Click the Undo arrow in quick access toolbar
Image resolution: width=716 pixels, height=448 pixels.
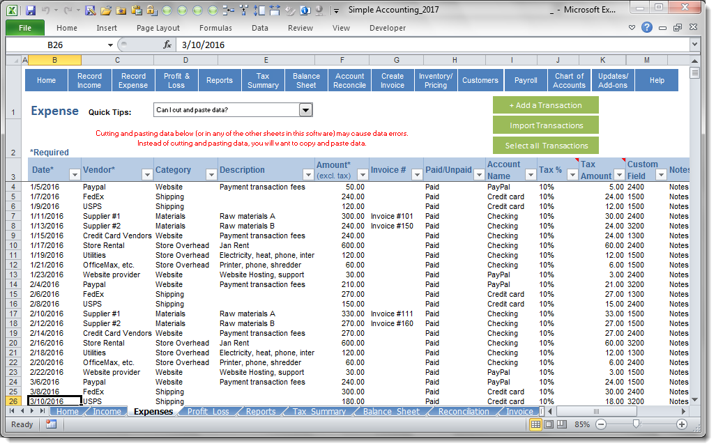click(x=45, y=10)
